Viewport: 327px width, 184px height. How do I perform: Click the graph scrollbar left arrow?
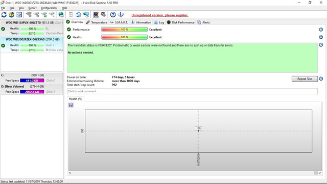tap(70, 173)
